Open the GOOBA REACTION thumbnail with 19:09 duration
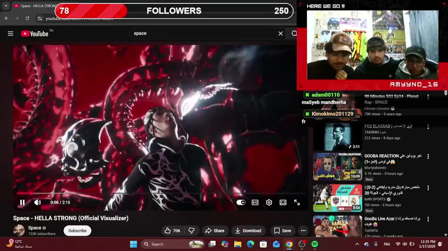Viewport: 448px width, 251px height. (x=337, y=167)
